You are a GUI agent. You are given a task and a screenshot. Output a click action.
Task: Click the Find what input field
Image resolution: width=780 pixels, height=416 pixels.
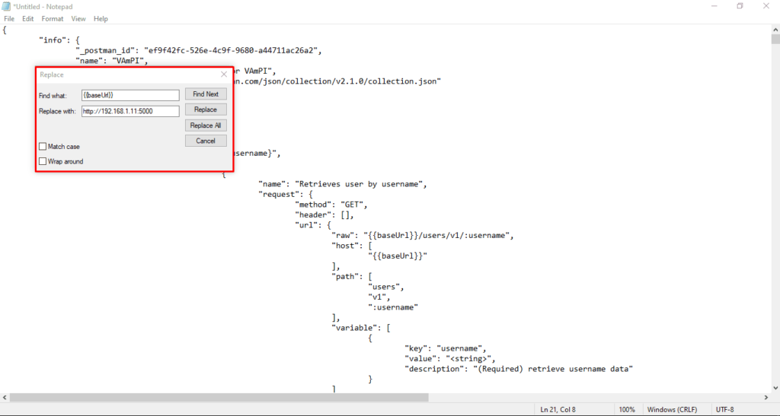point(130,95)
